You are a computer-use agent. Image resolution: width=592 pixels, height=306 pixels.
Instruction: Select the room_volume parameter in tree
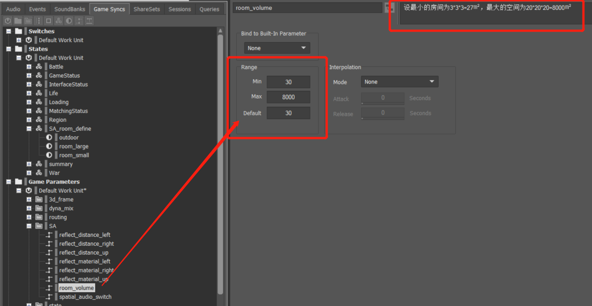(77, 288)
